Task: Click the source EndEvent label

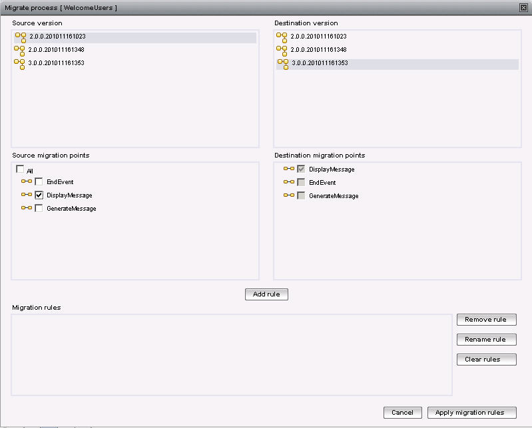Action: 60,182
